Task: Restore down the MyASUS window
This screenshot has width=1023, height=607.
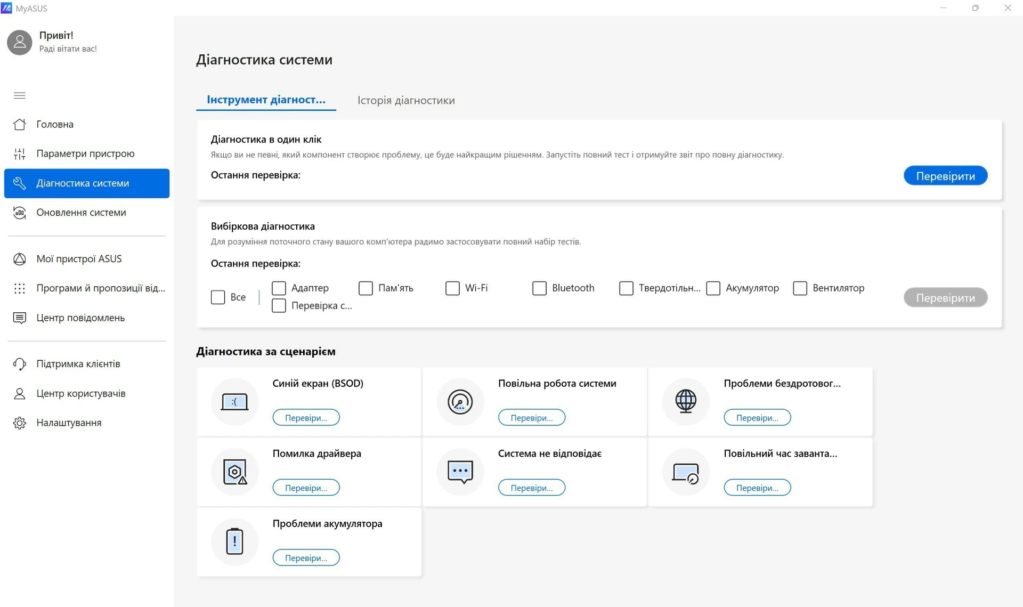Action: point(975,8)
